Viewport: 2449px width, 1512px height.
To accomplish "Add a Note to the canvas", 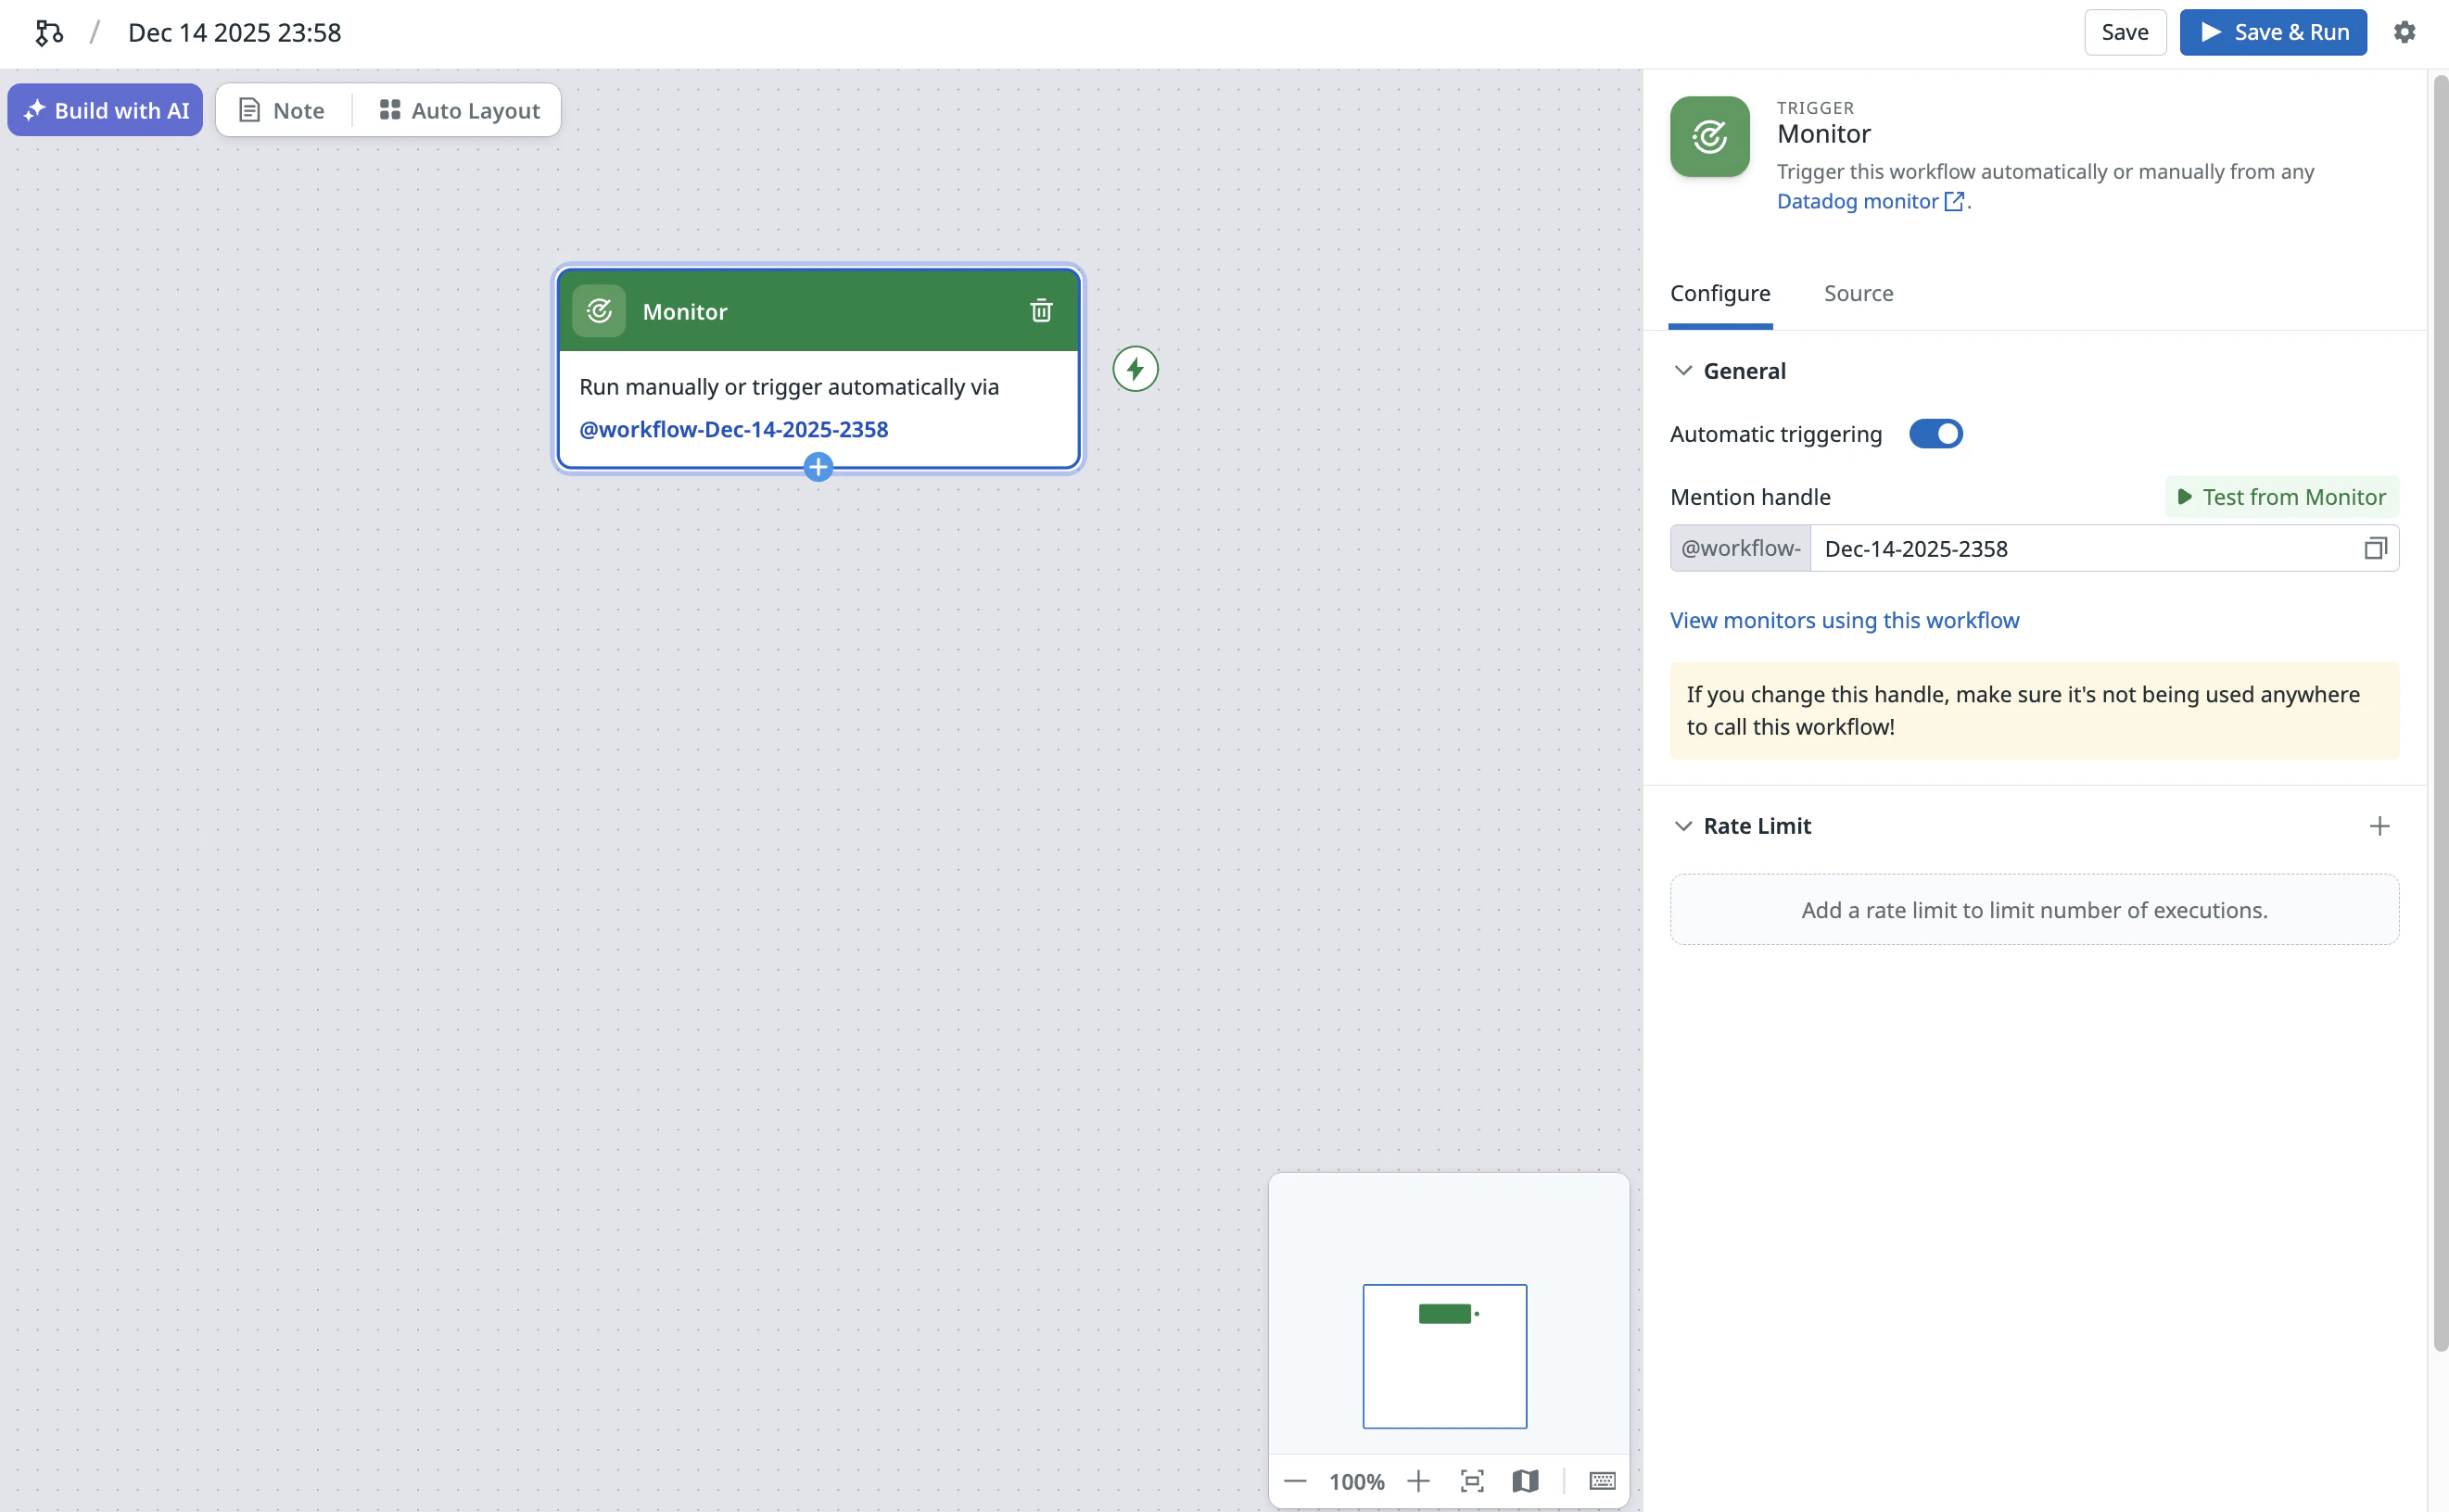I will pyautogui.click(x=283, y=110).
